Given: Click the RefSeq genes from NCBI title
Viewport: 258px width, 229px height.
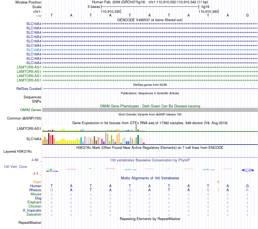Looking at the screenshot, I should click(150, 85).
